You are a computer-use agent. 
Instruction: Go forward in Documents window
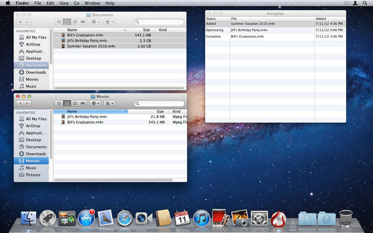point(28,22)
